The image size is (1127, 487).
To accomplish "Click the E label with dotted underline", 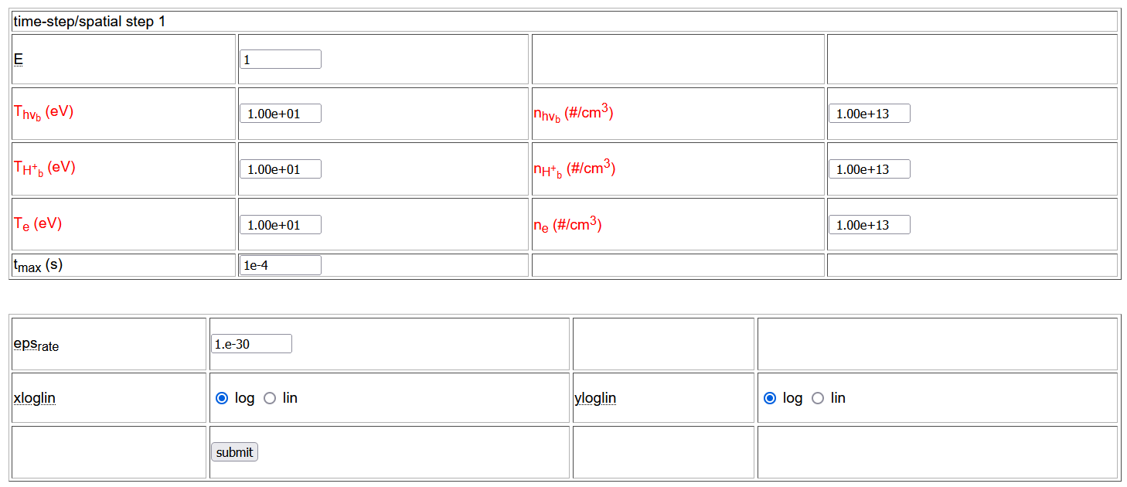I will [x=18, y=59].
